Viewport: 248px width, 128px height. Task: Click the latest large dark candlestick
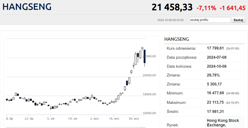click(144, 56)
